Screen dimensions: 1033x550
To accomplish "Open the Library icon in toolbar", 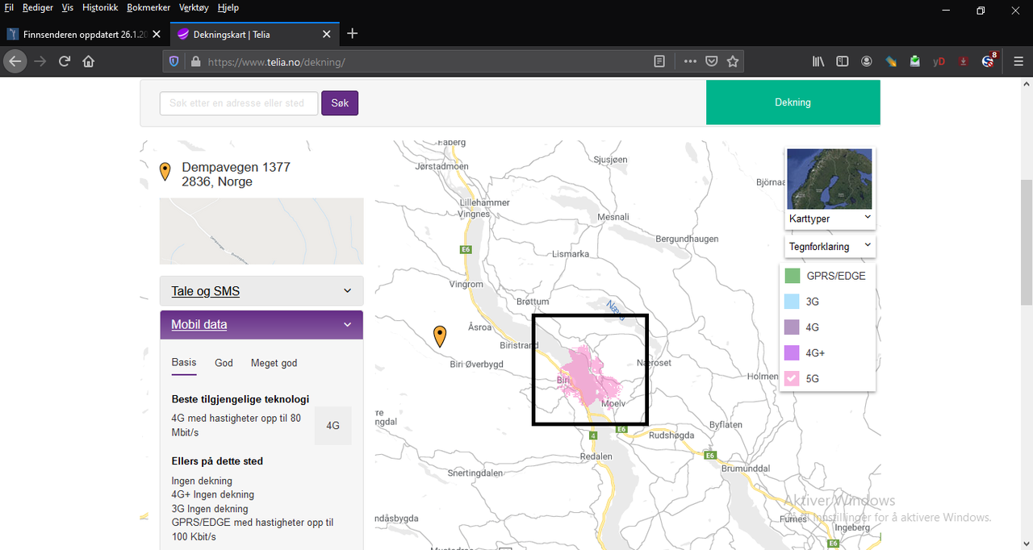I will click(818, 61).
